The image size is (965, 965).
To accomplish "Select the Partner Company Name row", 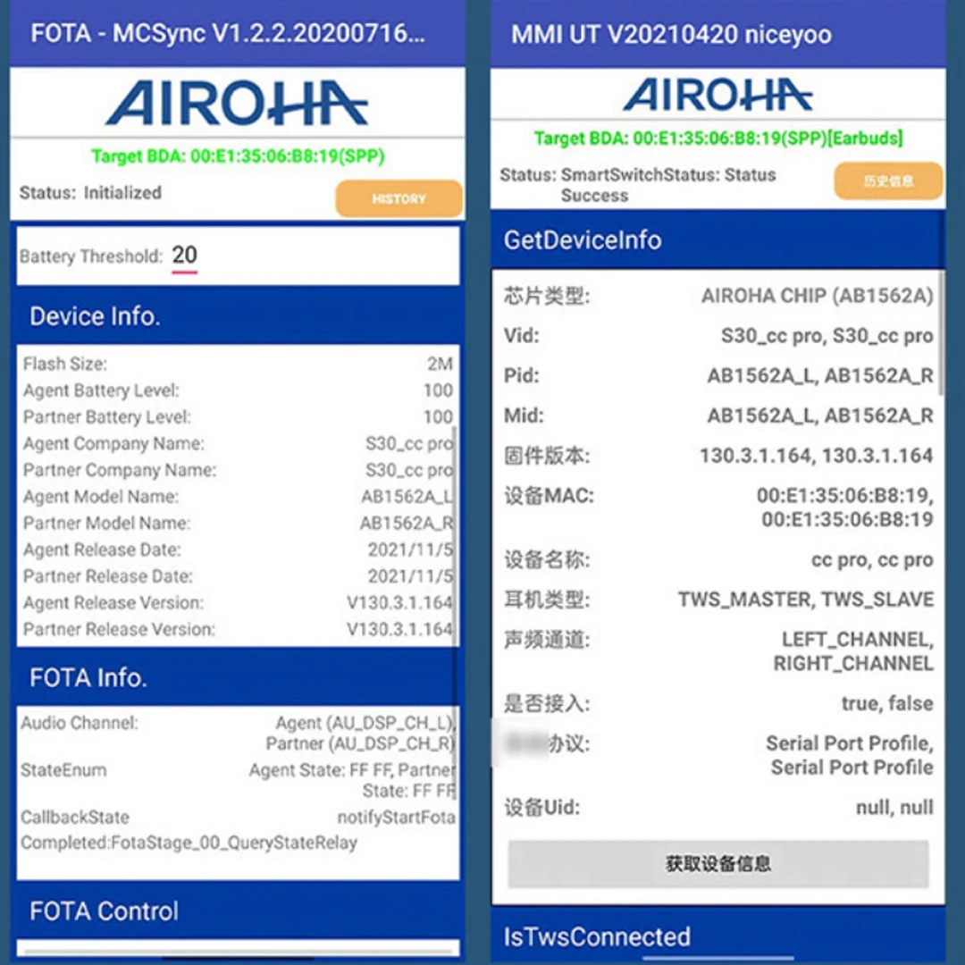I will coord(238,470).
